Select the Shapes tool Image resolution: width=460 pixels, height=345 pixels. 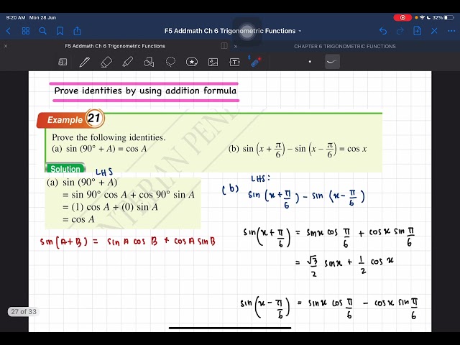point(149,62)
